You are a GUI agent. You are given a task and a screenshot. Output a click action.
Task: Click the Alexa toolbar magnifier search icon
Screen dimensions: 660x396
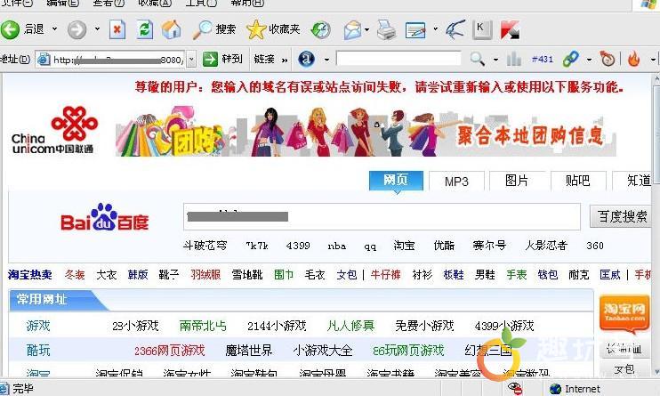478,59
